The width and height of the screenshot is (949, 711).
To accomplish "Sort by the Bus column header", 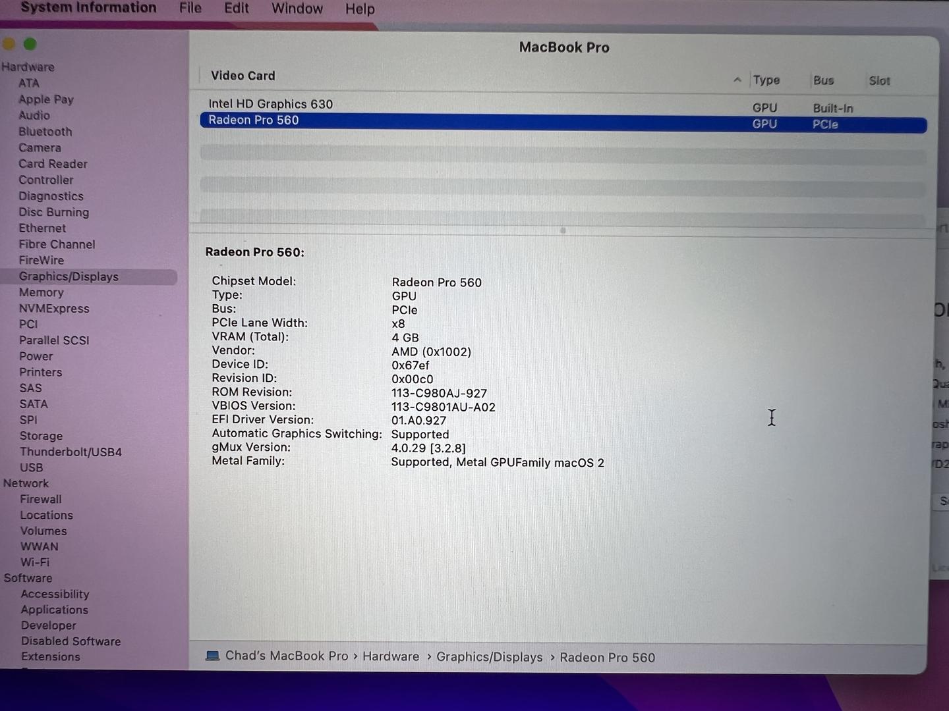I will pos(824,80).
